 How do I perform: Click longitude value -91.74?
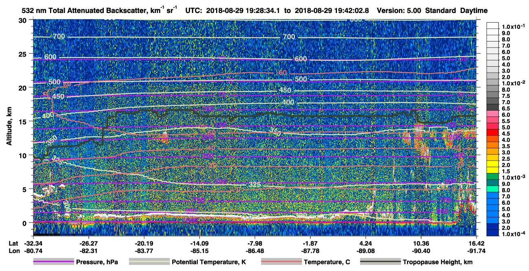coord(477,250)
